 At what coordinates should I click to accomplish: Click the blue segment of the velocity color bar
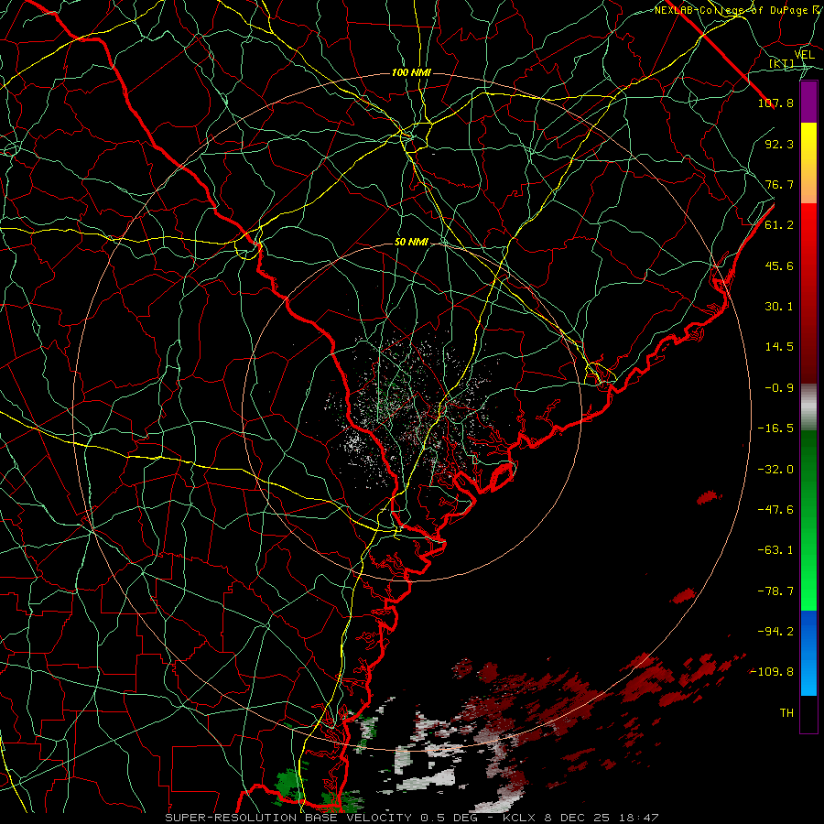[x=808, y=653]
